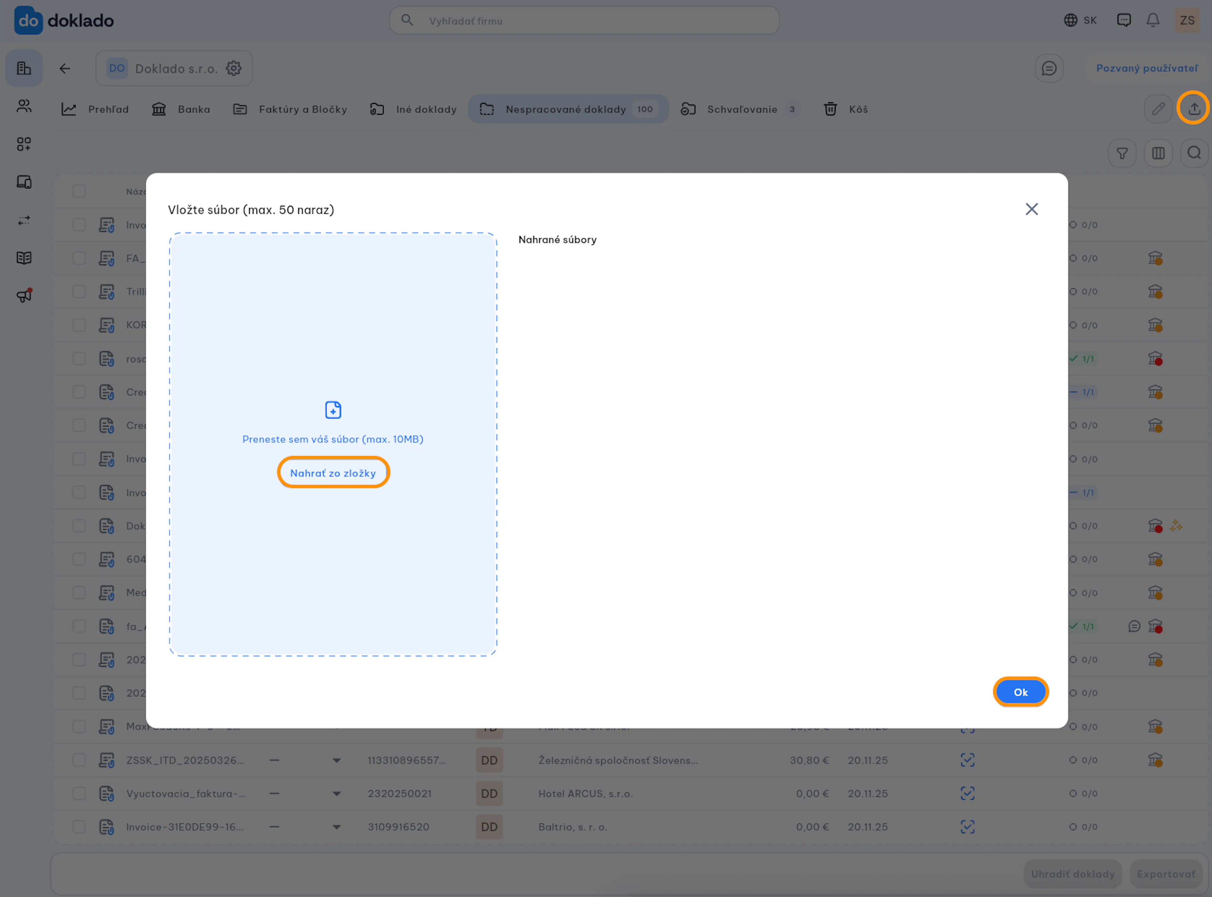The height and width of the screenshot is (897, 1212).
Task: Tick checkbox for FA_ row
Action: click(x=79, y=259)
